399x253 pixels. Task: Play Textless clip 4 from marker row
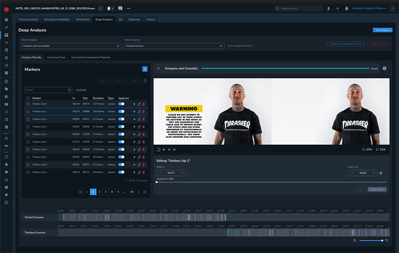(x=134, y=134)
